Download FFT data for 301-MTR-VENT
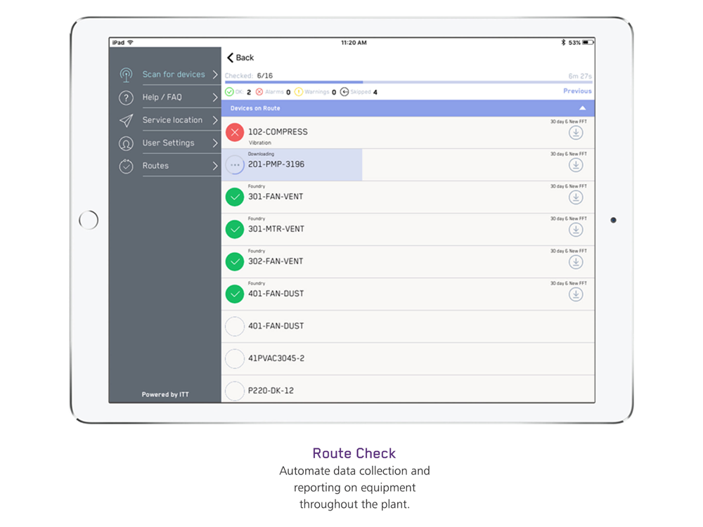 (x=576, y=230)
